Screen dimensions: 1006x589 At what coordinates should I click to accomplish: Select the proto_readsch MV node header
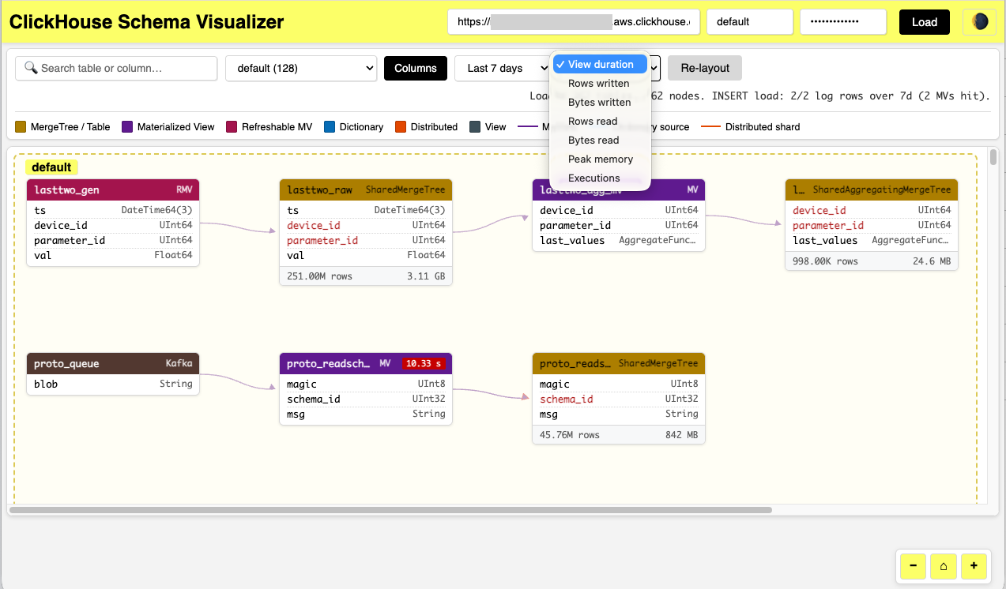coord(366,363)
